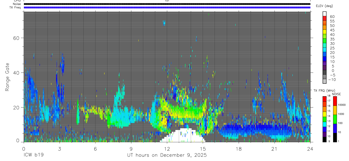Click the NOISE legend label '1000'
Viewport: 349px width, 161px height.
coord(341,114)
